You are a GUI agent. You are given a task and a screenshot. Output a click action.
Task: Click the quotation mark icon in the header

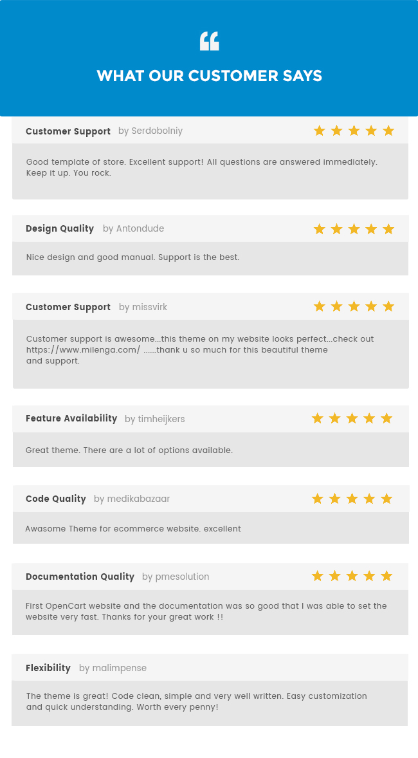click(x=209, y=41)
